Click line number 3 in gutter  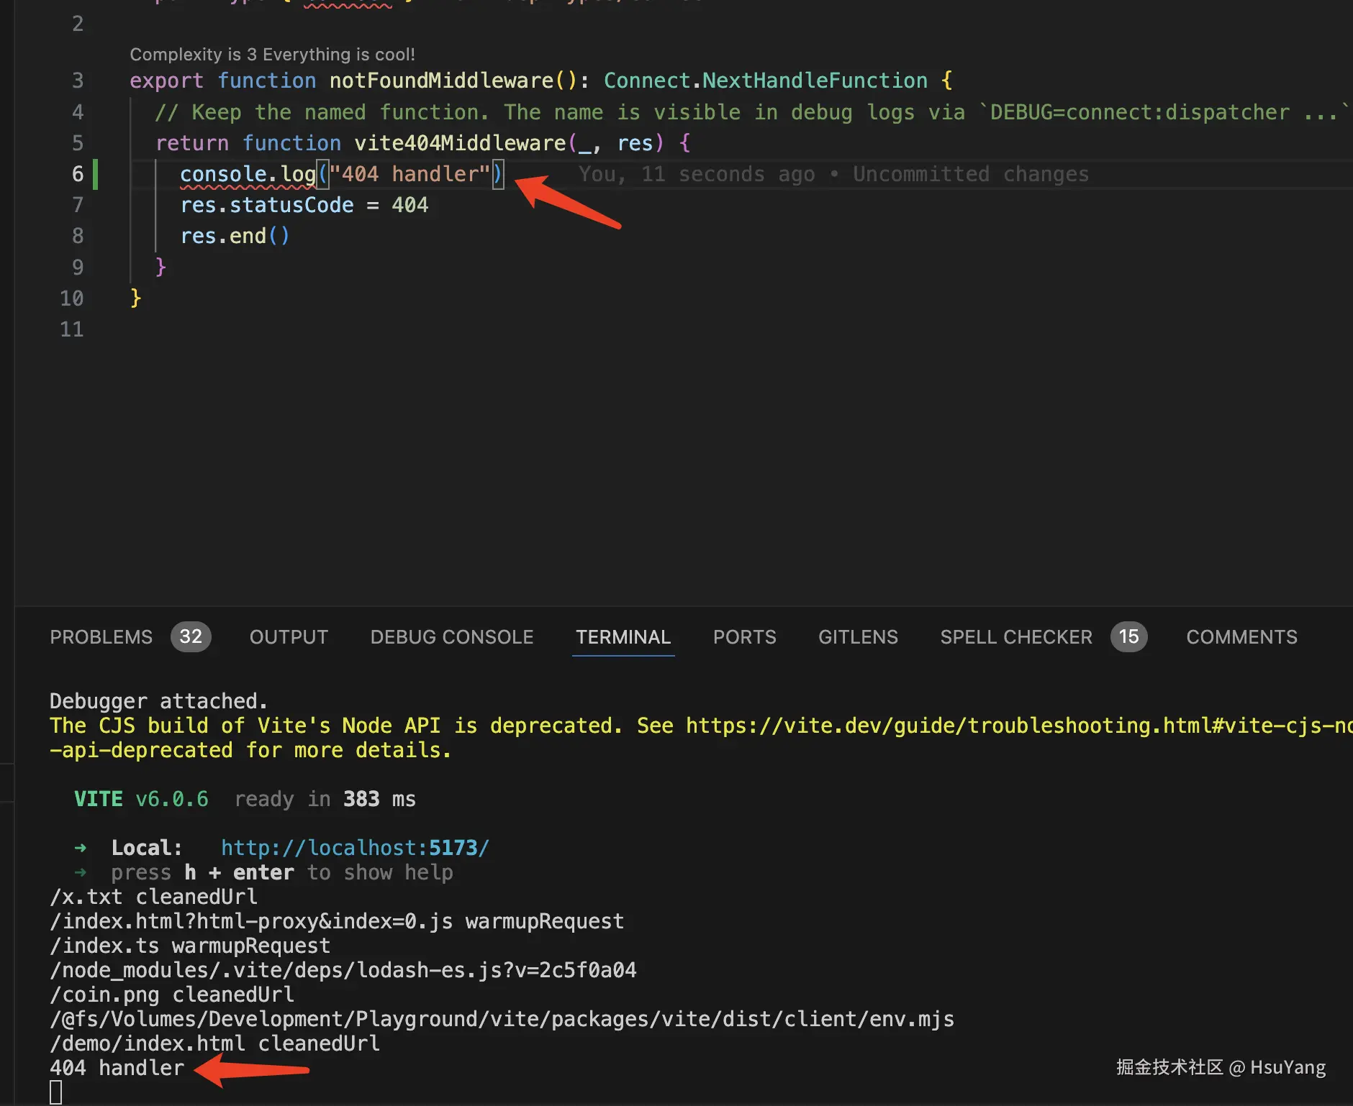[x=78, y=81]
